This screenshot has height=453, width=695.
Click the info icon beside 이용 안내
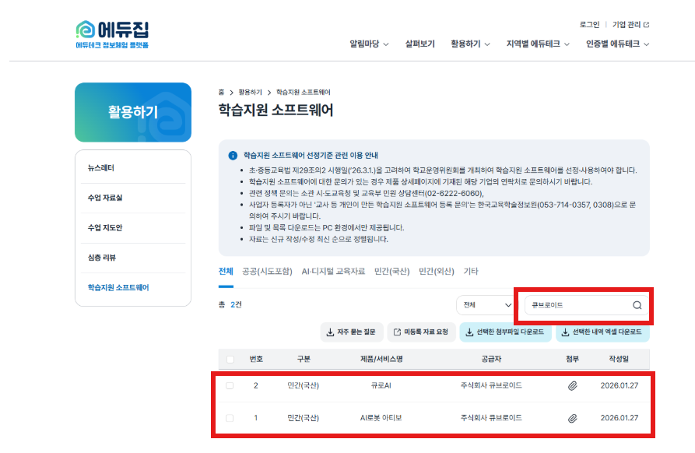[232, 156]
